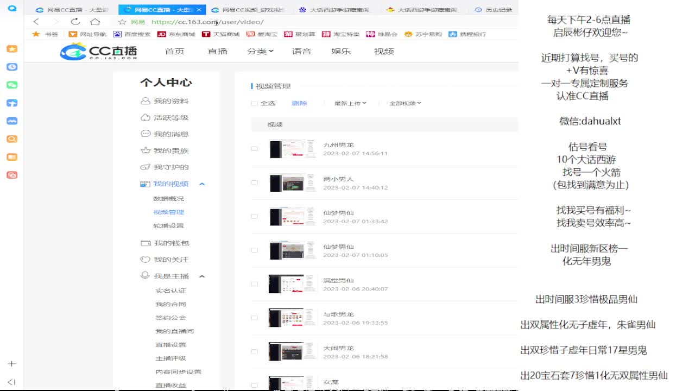Go back with the browser back arrow
Screen dimensions: 695x391
coord(36,22)
